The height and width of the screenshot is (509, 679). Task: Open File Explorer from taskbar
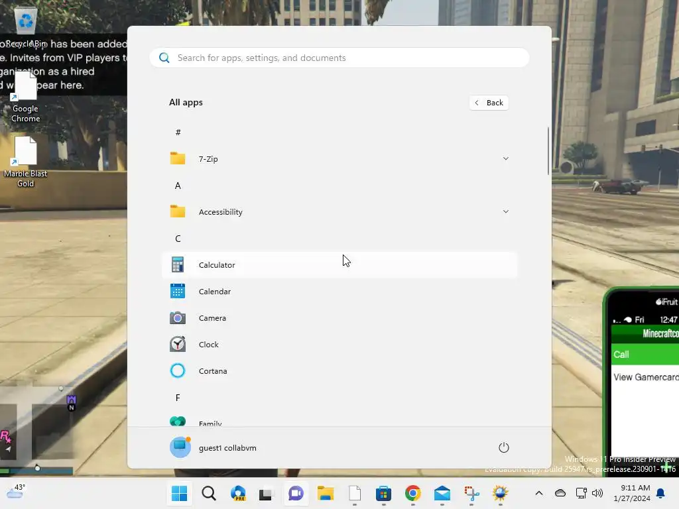pos(325,493)
